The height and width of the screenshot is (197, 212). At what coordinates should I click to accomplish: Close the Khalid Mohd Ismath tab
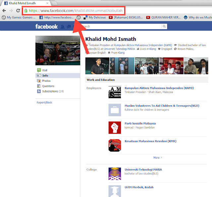click(x=47, y=3)
